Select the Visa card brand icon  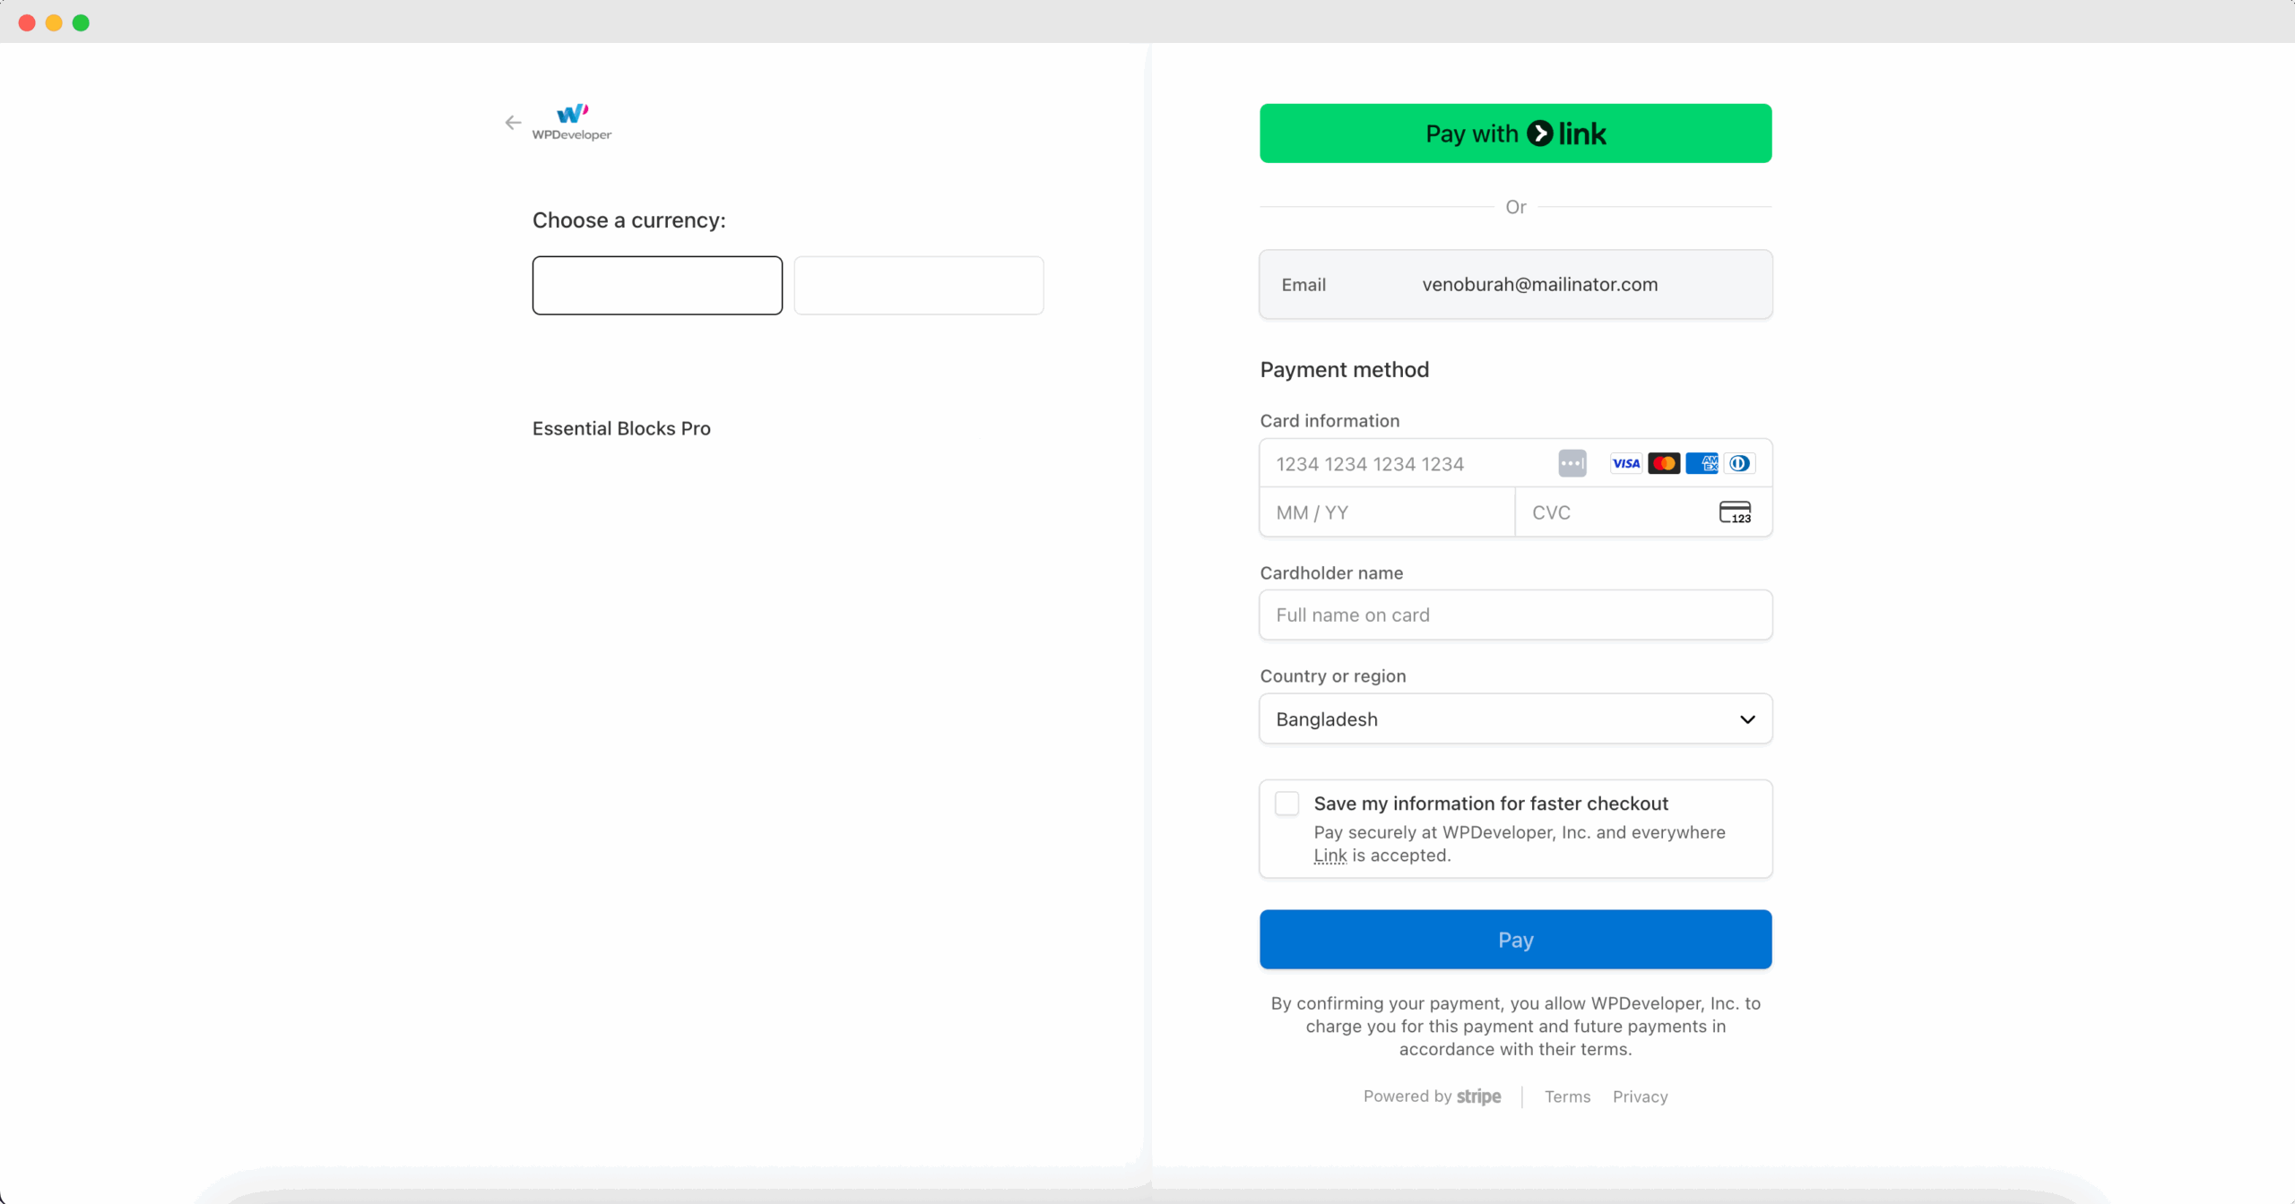pos(1625,463)
